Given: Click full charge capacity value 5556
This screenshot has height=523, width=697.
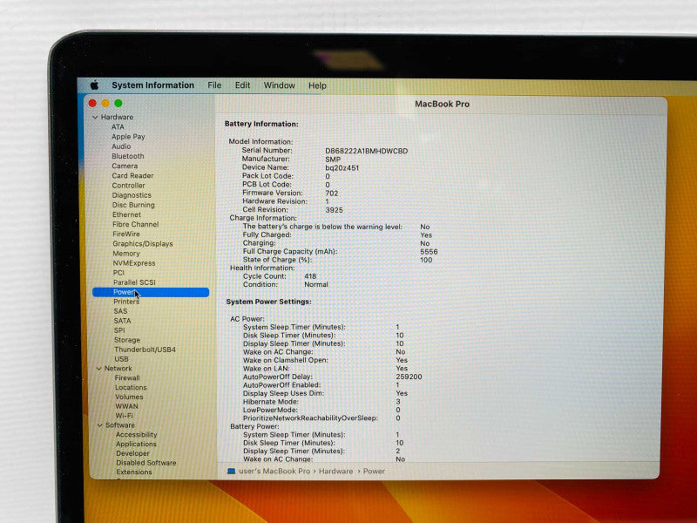Looking at the screenshot, I should [429, 252].
